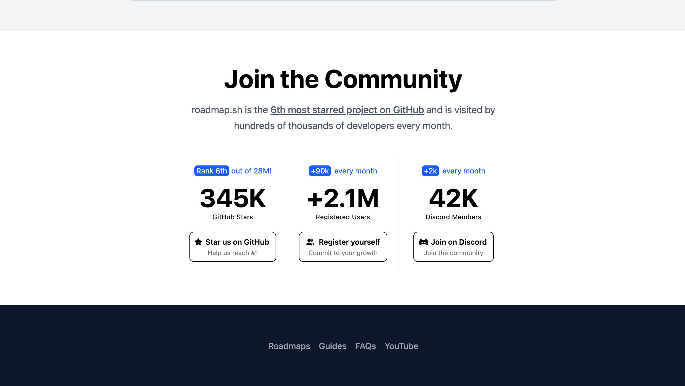685x386 pixels.
Task: Open the Guides footer link
Action: [x=333, y=346]
